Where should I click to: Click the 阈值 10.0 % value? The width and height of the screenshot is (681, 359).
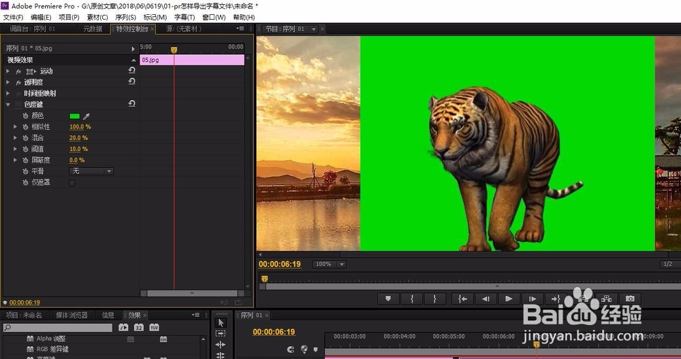78,149
